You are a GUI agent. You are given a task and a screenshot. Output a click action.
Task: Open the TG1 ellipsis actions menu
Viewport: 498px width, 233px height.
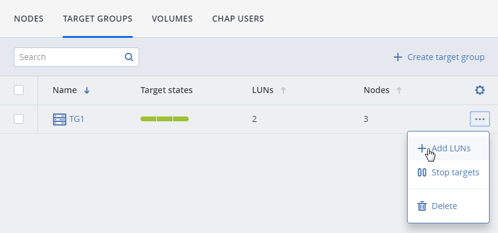479,119
